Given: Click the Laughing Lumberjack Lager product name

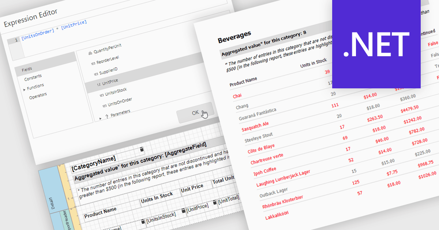Looking at the screenshot, I should pyautogui.click(x=284, y=178).
